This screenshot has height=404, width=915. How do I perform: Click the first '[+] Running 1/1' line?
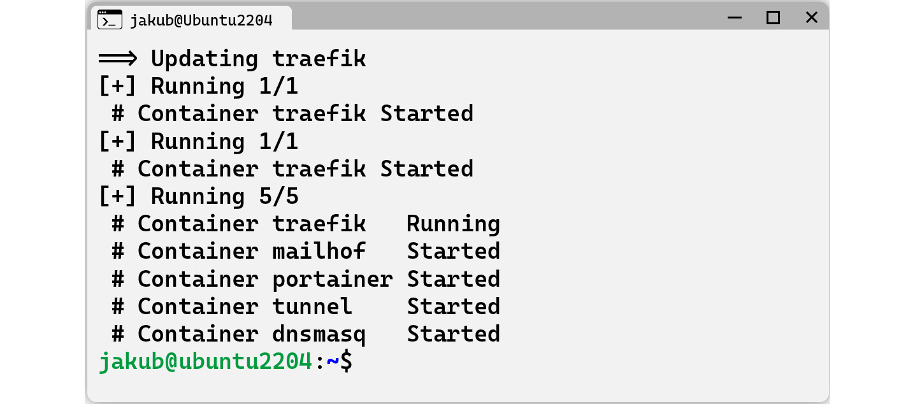point(198,86)
